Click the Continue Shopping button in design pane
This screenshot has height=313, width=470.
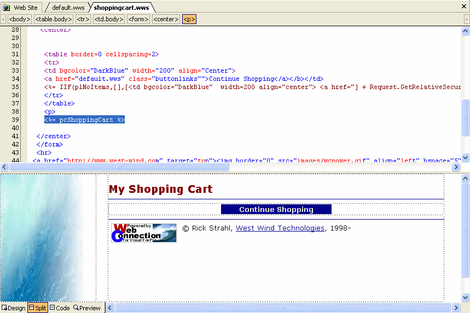pyautogui.click(x=276, y=209)
